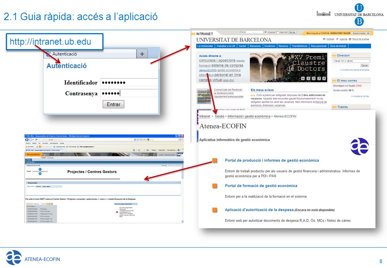Screen dimensions: 387x268
Task: Click Informació i gestió econòmica breadcrumb
Action: (x=249, y=116)
